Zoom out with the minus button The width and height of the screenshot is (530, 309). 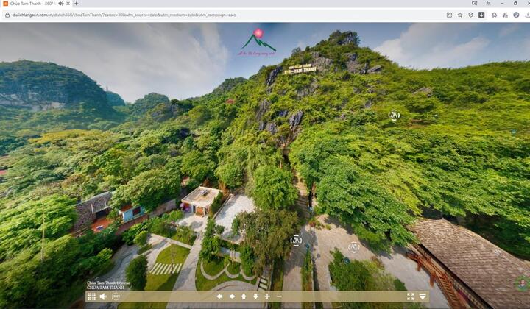click(279, 296)
